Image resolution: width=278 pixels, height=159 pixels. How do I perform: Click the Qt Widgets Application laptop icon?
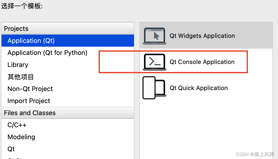coord(154,36)
